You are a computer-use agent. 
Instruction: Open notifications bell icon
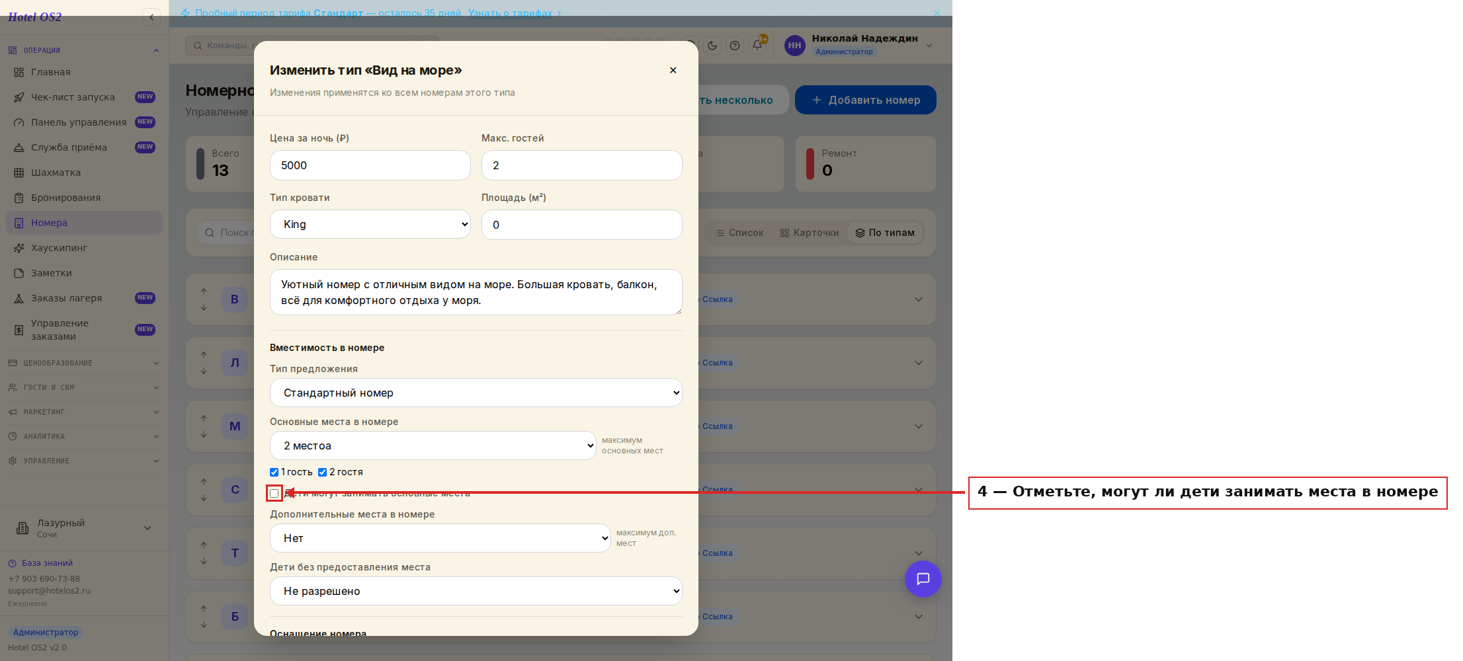[757, 46]
